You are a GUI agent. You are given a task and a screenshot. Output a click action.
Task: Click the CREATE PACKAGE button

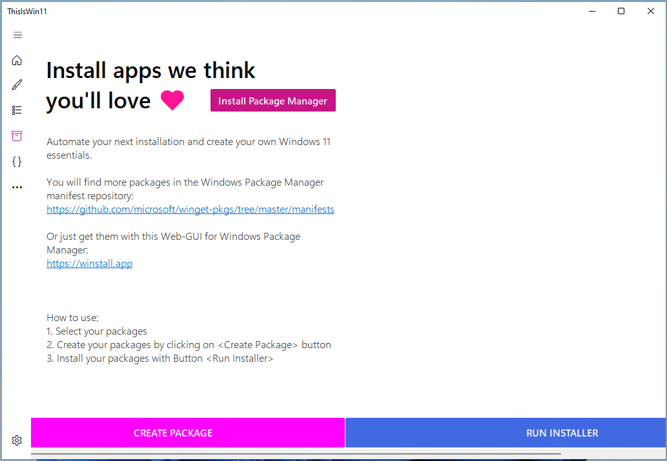188,433
